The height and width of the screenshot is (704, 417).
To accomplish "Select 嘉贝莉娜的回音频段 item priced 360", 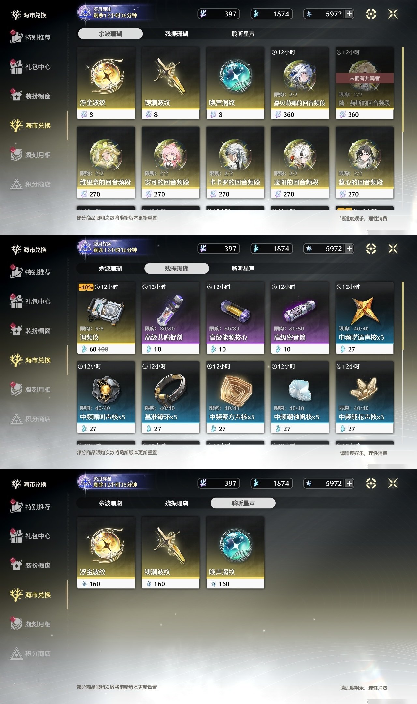I will pyautogui.click(x=300, y=83).
